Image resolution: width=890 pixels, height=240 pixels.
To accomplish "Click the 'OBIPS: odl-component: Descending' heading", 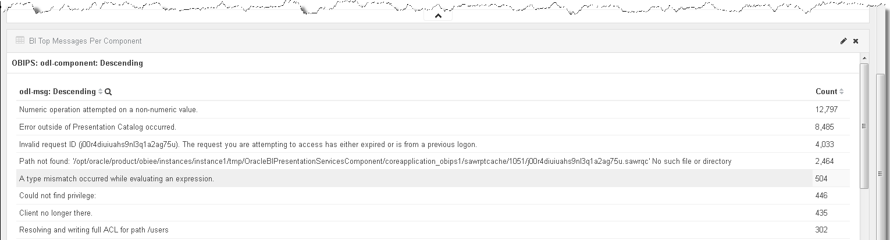I will click(x=77, y=63).
